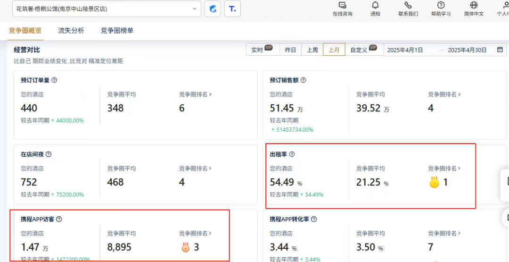Screen dimensions: 509x262
Task: Expand the hotel name dropdown
Action: (x=195, y=8)
